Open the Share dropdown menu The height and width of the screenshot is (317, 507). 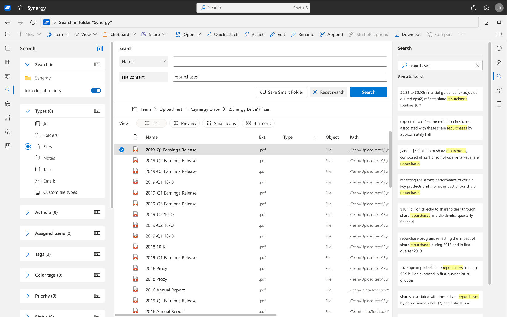tap(154, 34)
